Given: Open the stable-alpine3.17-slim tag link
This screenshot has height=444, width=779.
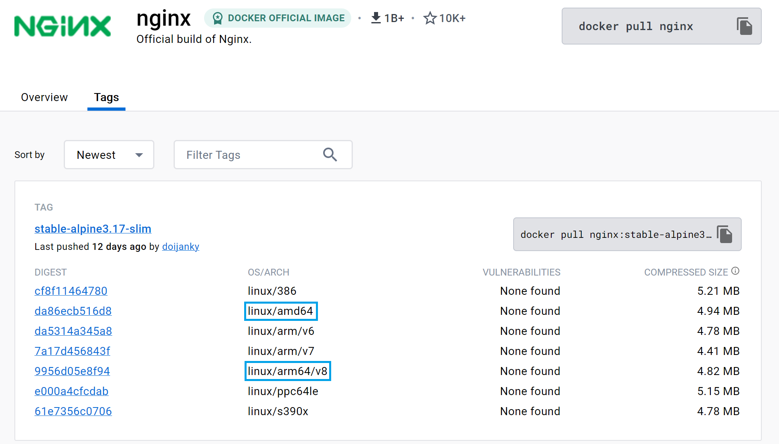Looking at the screenshot, I should [x=93, y=229].
